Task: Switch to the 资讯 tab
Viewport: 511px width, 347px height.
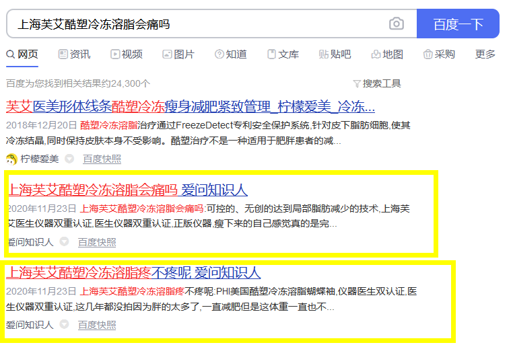Action: [x=74, y=54]
